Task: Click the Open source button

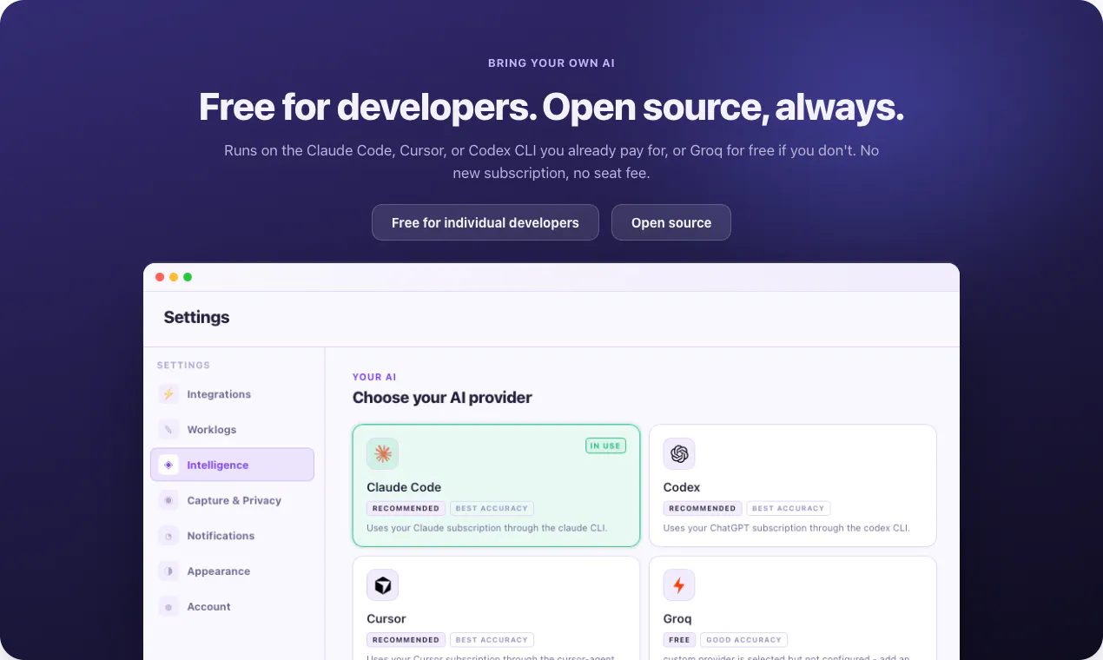Action: pyautogui.click(x=671, y=222)
